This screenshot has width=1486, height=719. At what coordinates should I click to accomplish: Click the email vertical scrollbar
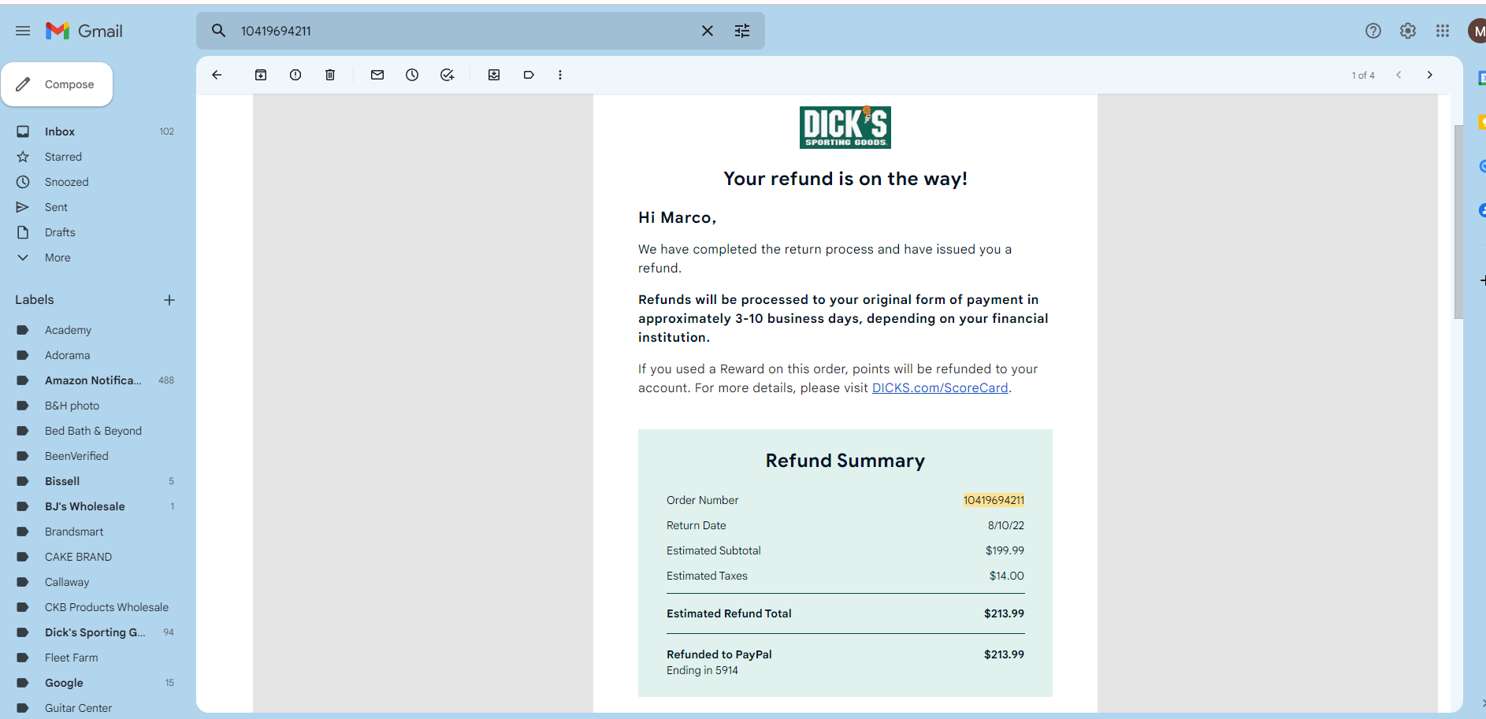click(1458, 222)
